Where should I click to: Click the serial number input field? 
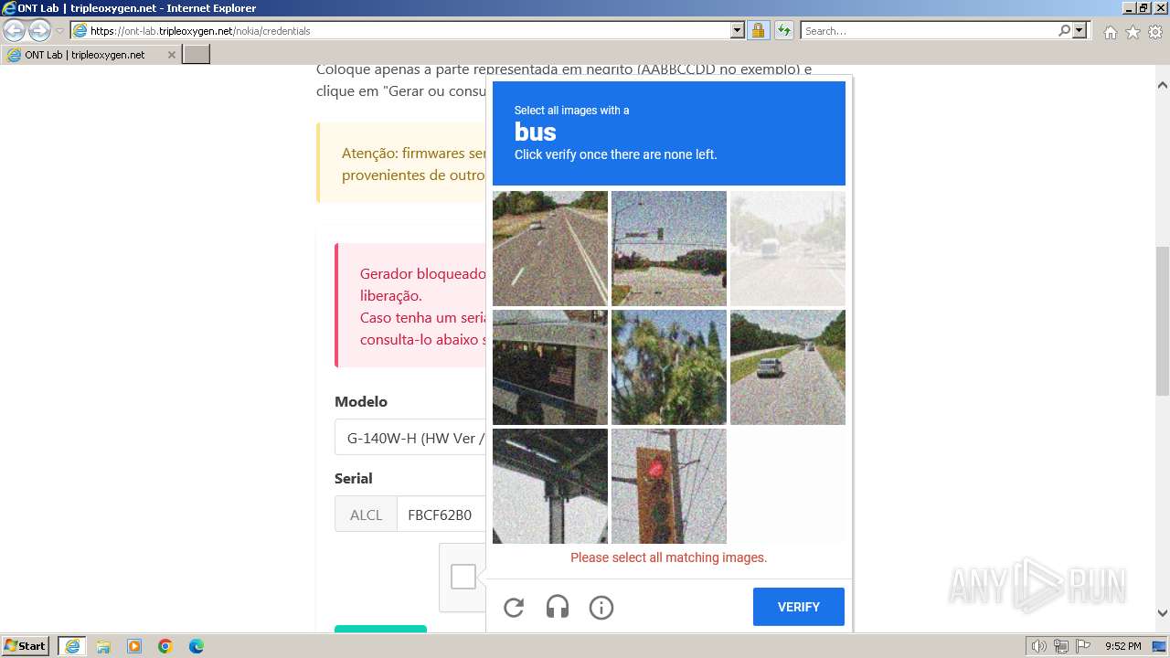point(441,515)
